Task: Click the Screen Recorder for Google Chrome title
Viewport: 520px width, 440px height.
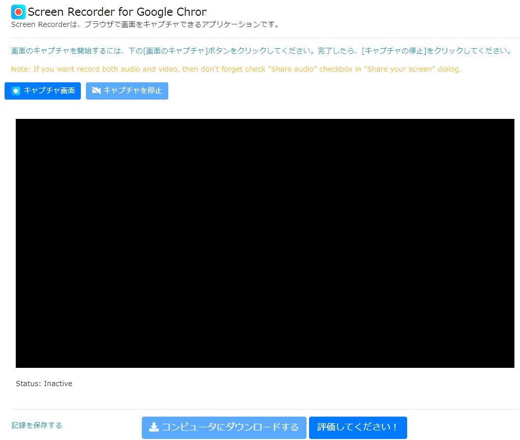Action: (117, 12)
